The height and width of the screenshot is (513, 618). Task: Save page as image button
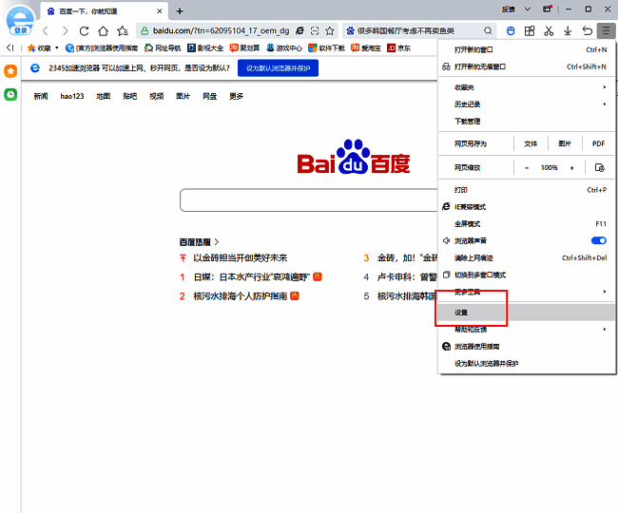click(565, 143)
